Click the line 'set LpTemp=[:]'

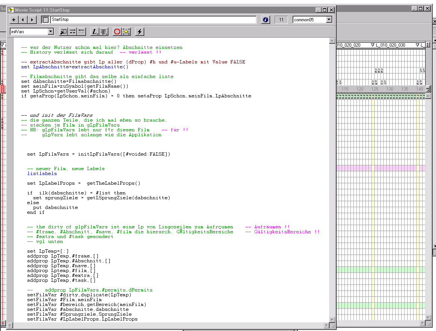pos(48,251)
